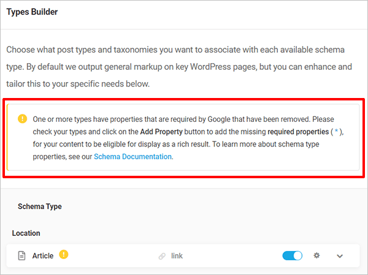Click the Types Builder heading

click(33, 12)
